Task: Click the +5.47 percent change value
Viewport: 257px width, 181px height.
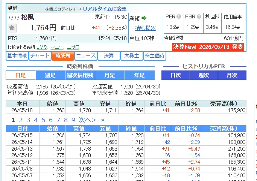Action: [194, 149]
